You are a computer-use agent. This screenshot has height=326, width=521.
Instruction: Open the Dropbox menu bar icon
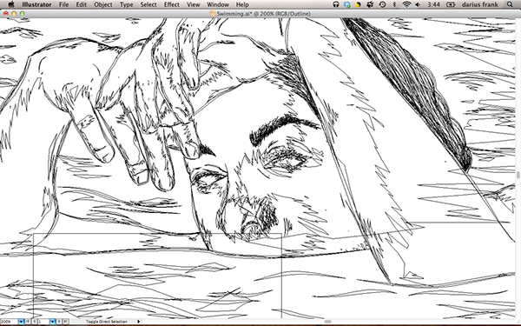347,4
